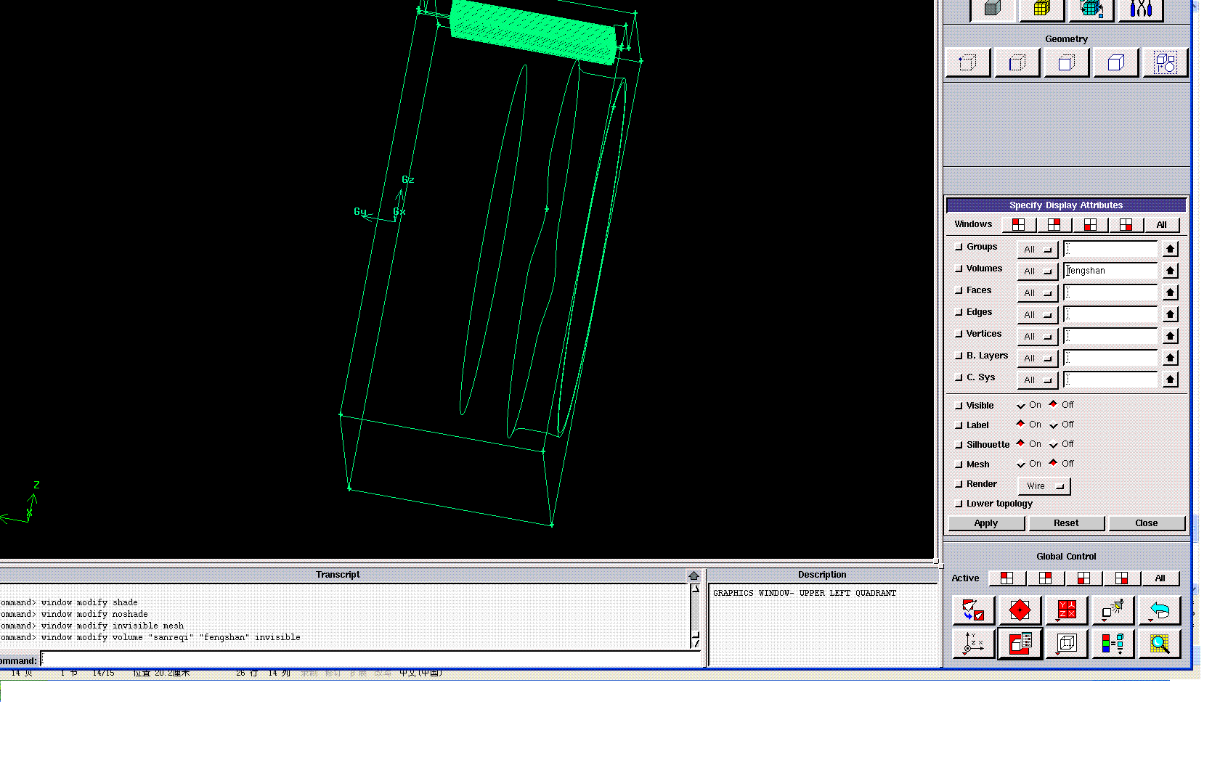This screenshot has height=762, width=1220.
Task: Click the Vertex geometry command button
Action: (x=967, y=63)
